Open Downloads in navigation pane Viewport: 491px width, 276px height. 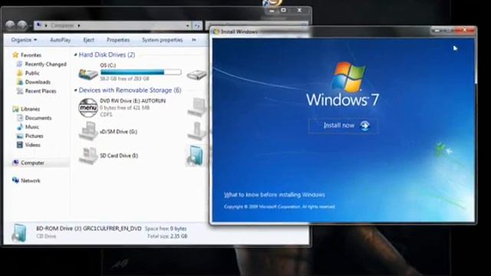pos(38,82)
